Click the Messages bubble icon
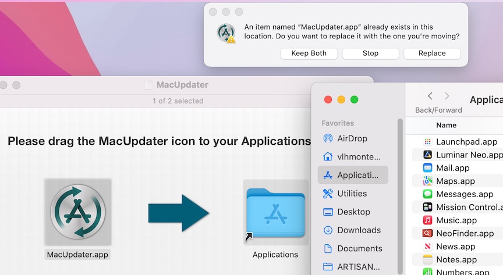The image size is (503, 275). [427, 194]
